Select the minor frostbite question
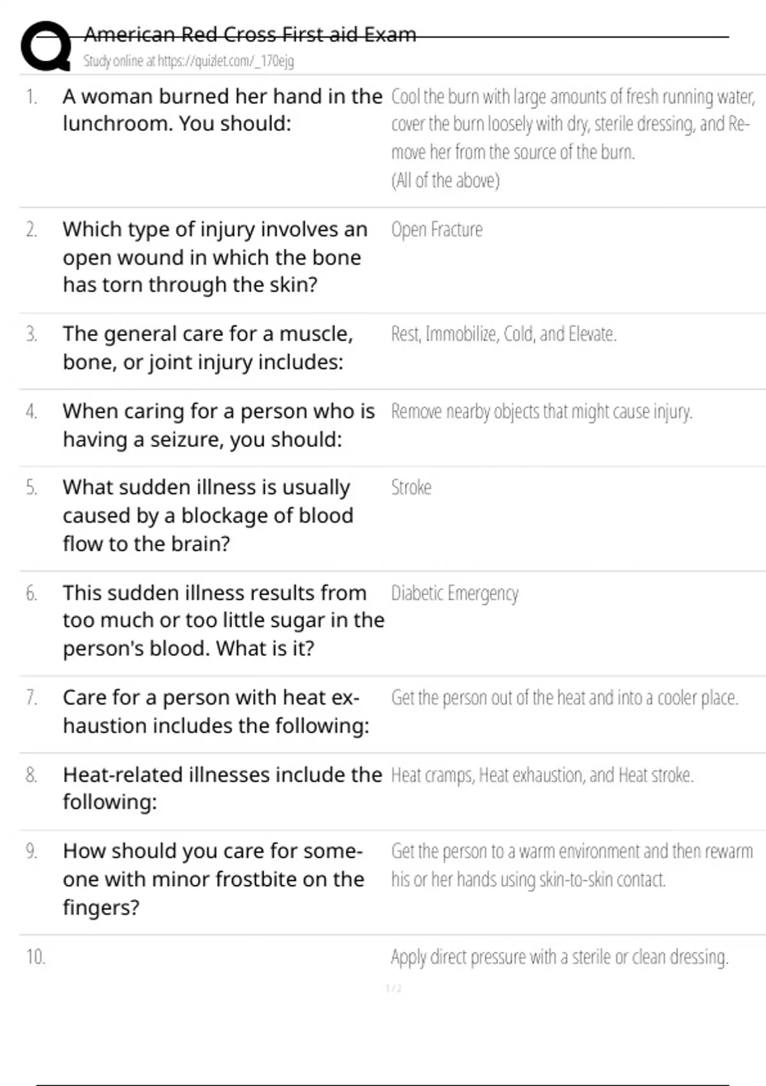Image resolution: width=766 pixels, height=1086 pixels. pos(213,879)
